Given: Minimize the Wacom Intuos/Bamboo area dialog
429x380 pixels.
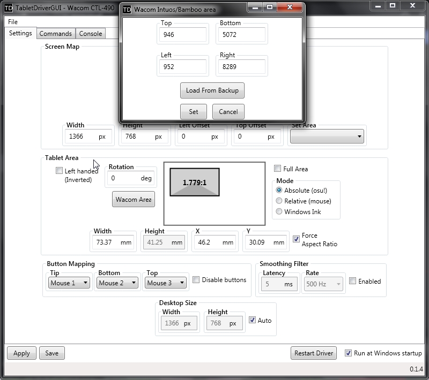Looking at the screenshot, I should click(255, 7).
